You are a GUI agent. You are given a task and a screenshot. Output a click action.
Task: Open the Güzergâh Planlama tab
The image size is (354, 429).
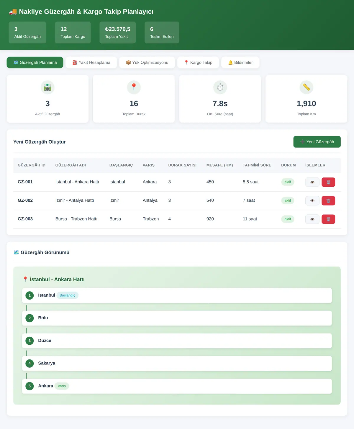(35, 63)
